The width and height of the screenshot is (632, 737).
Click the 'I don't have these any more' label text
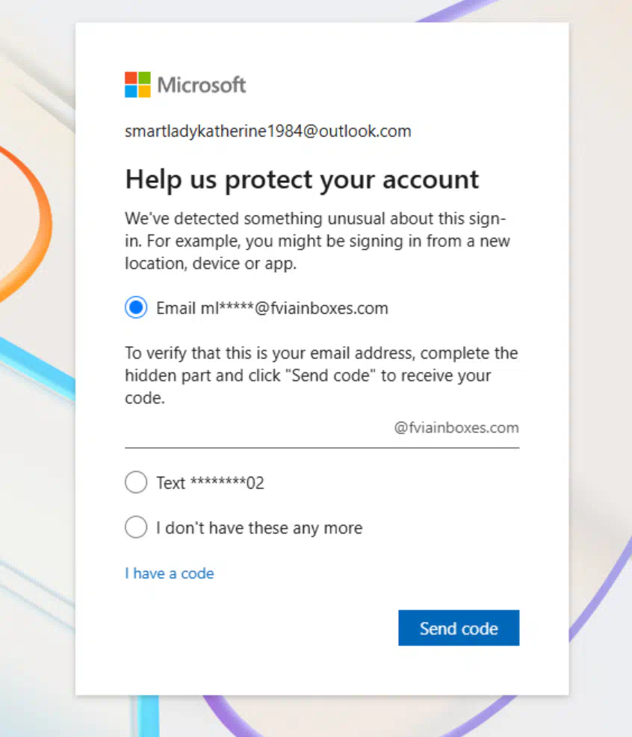coord(259,528)
